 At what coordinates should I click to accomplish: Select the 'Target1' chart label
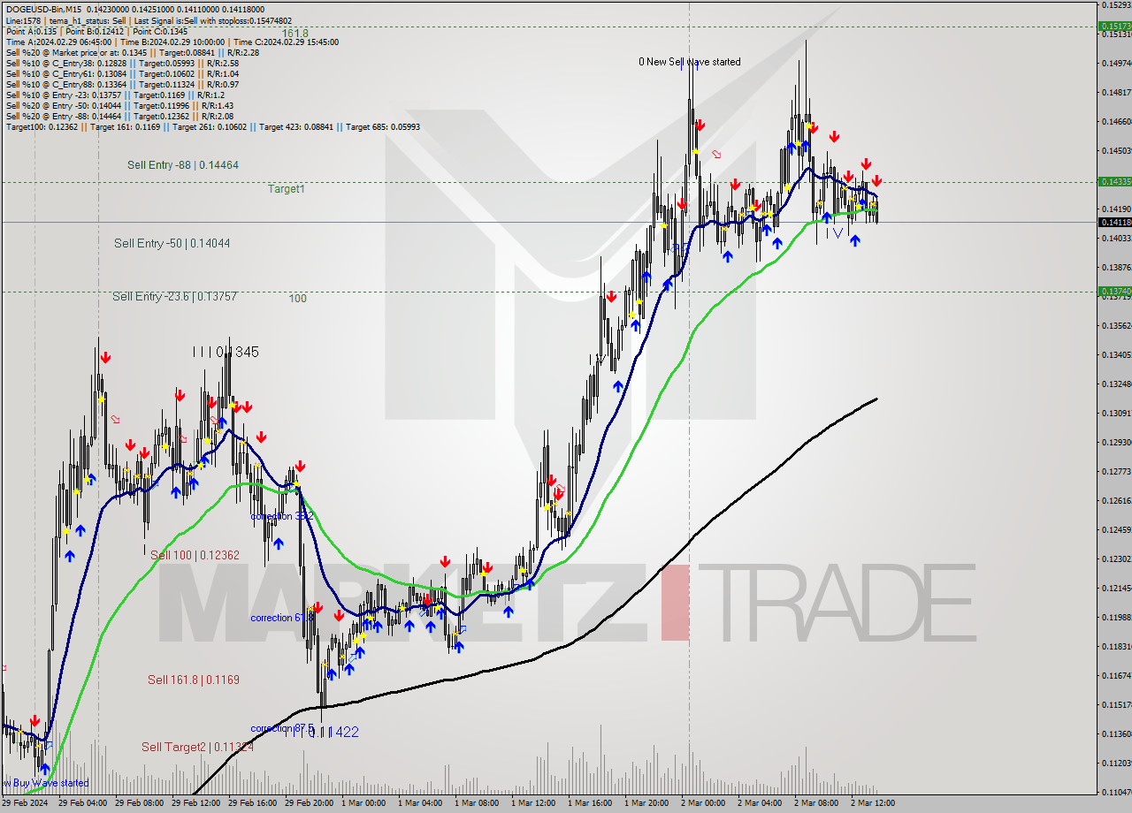tap(287, 189)
